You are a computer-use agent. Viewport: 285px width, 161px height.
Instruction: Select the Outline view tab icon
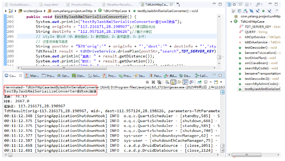(230, 4)
